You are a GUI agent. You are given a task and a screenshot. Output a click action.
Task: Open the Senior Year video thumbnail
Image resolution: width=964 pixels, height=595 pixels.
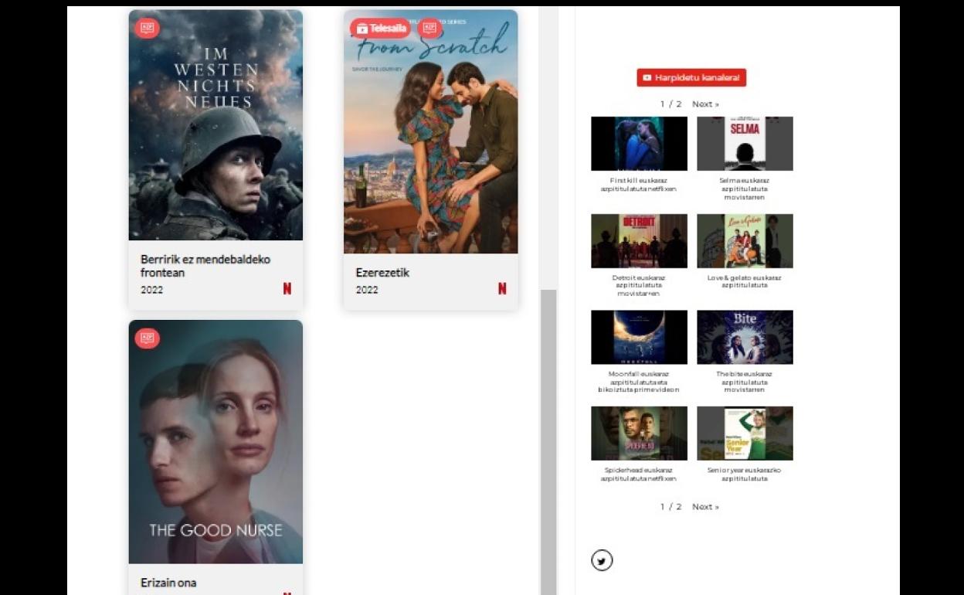click(x=745, y=433)
